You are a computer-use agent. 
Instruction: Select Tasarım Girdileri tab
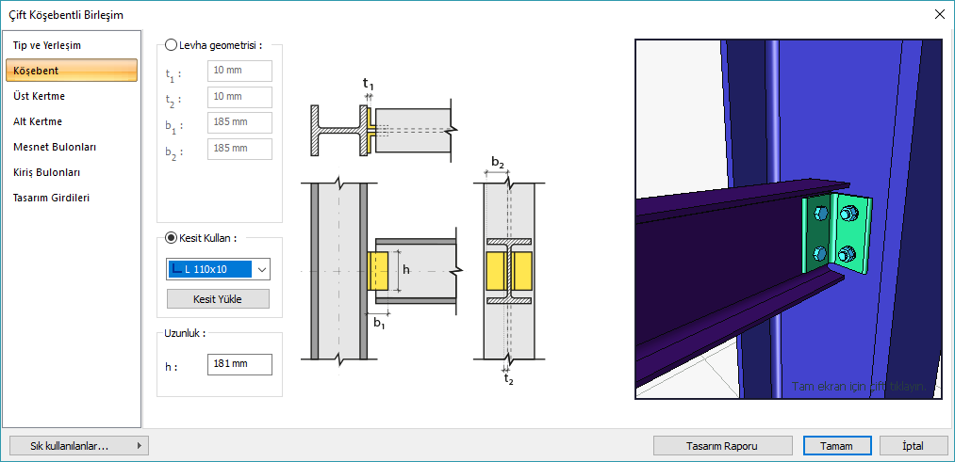pos(51,198)
